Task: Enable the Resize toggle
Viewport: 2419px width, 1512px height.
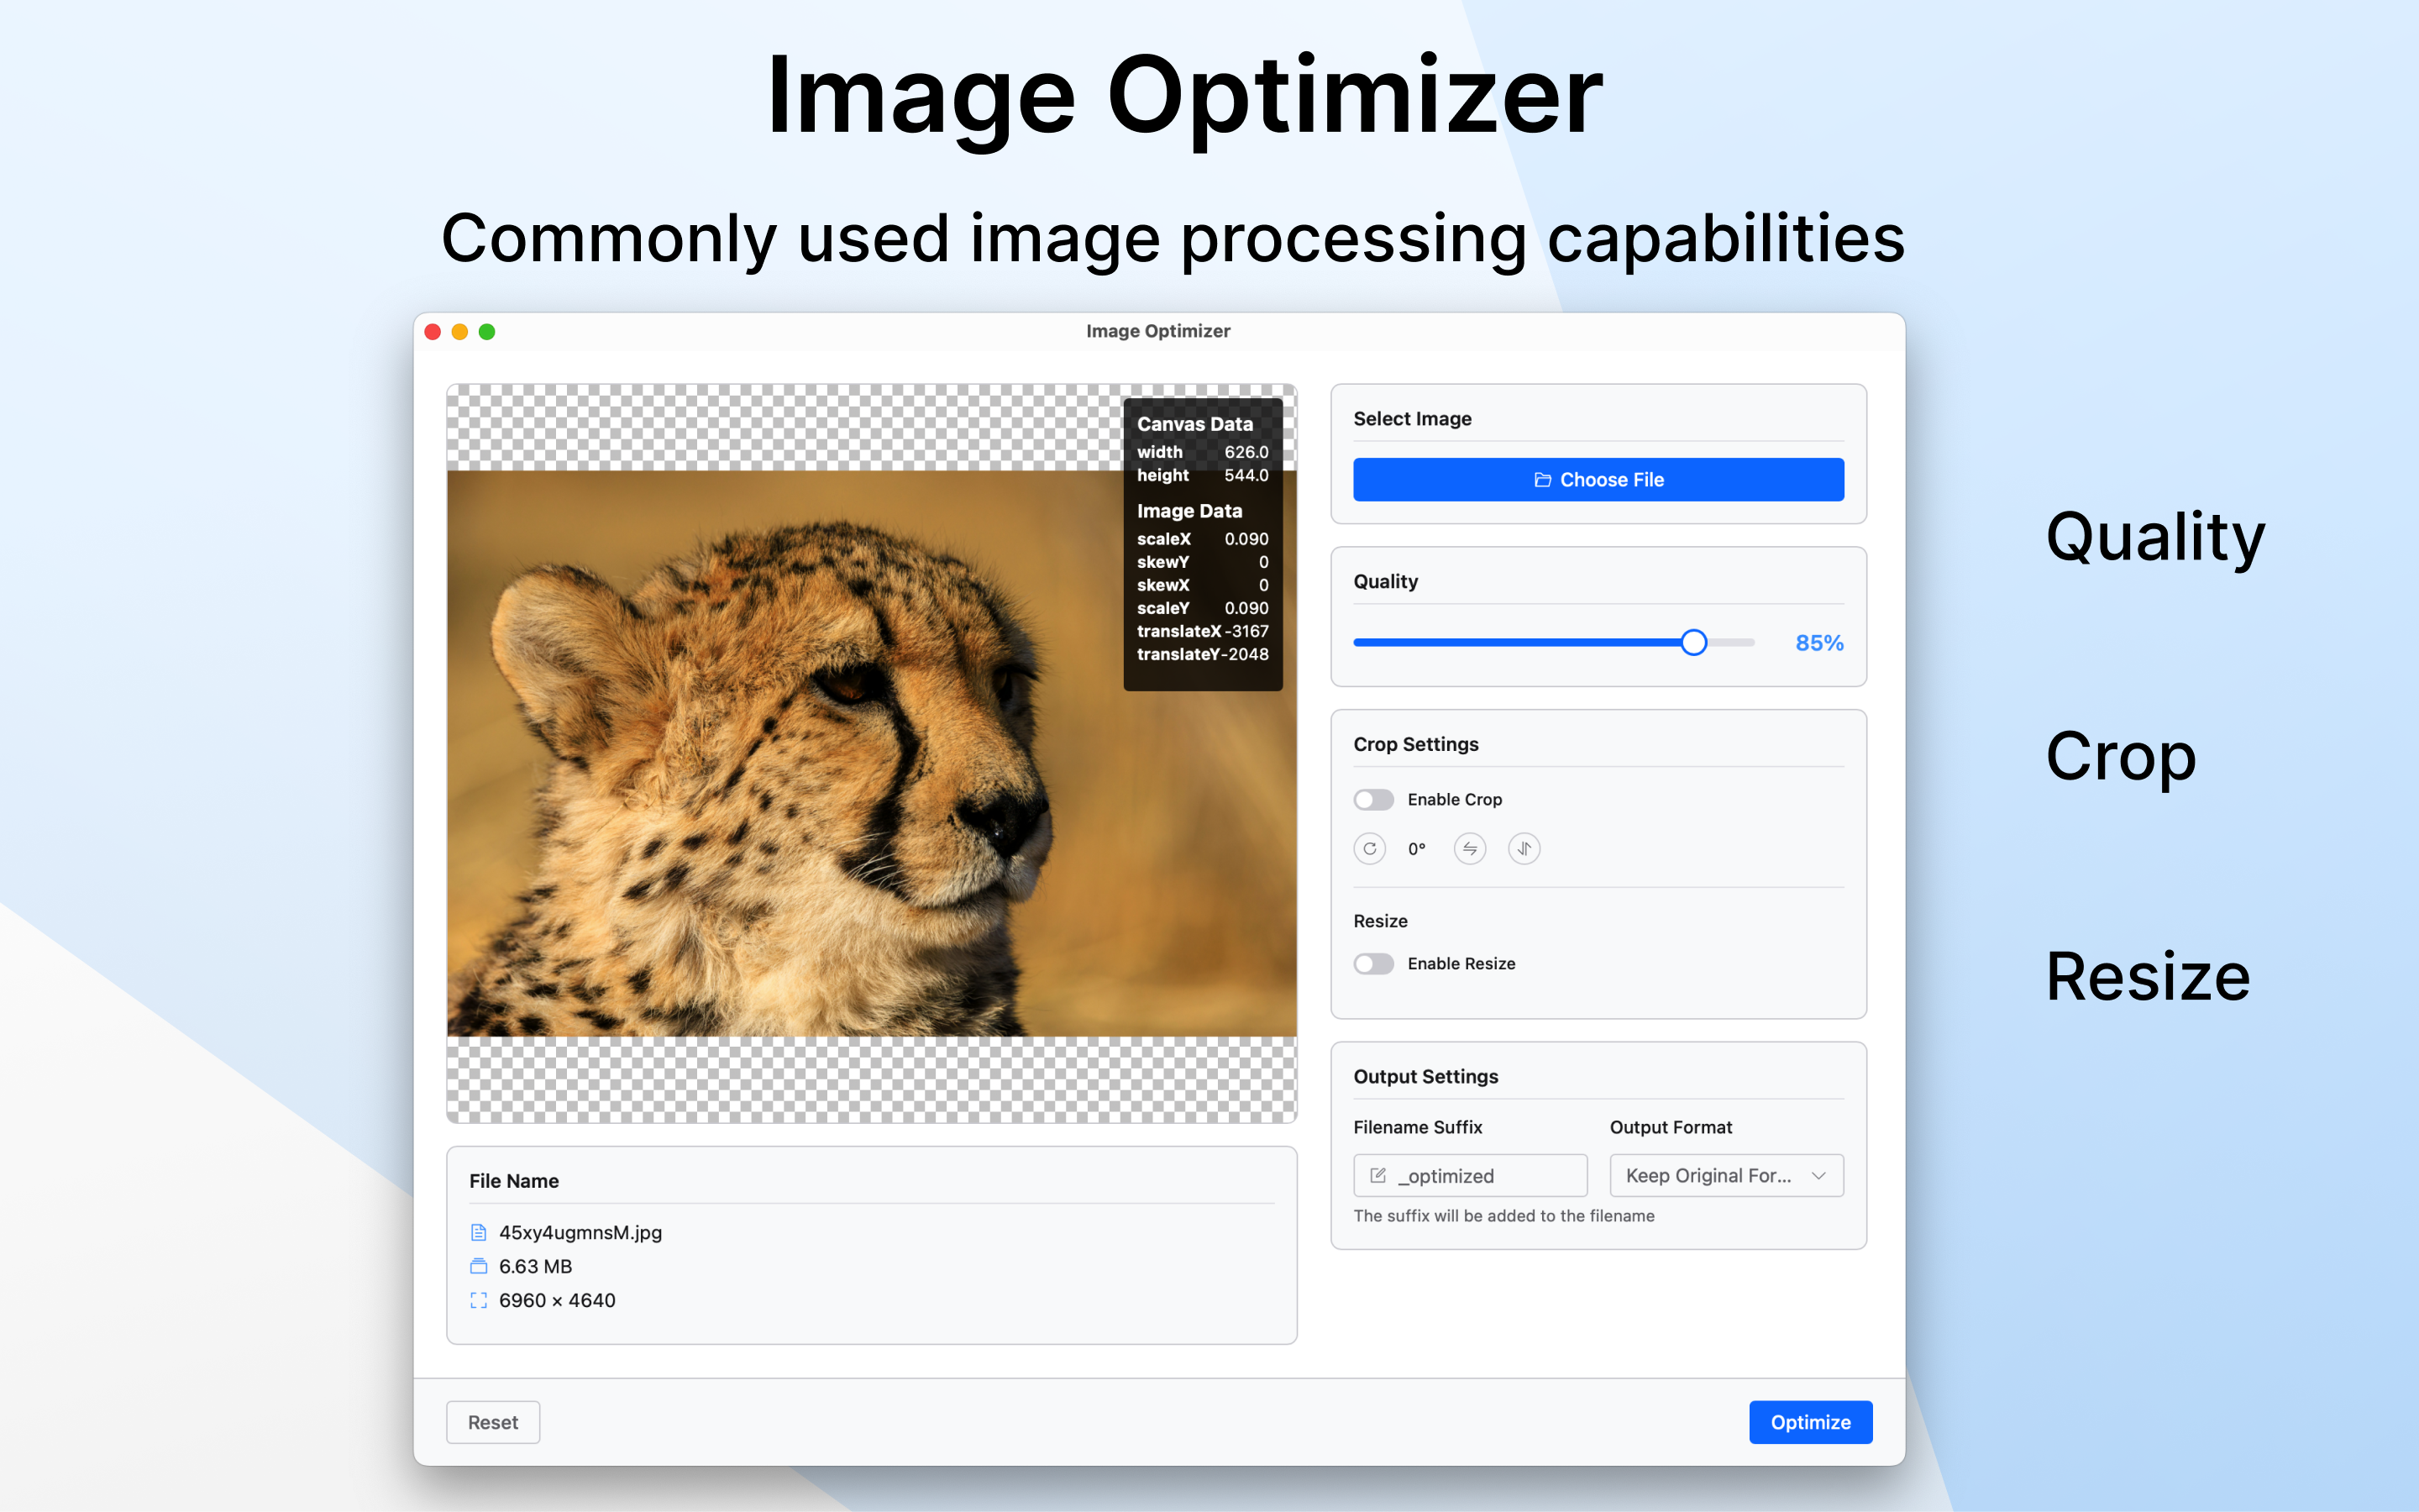Action: (1373, 963)
